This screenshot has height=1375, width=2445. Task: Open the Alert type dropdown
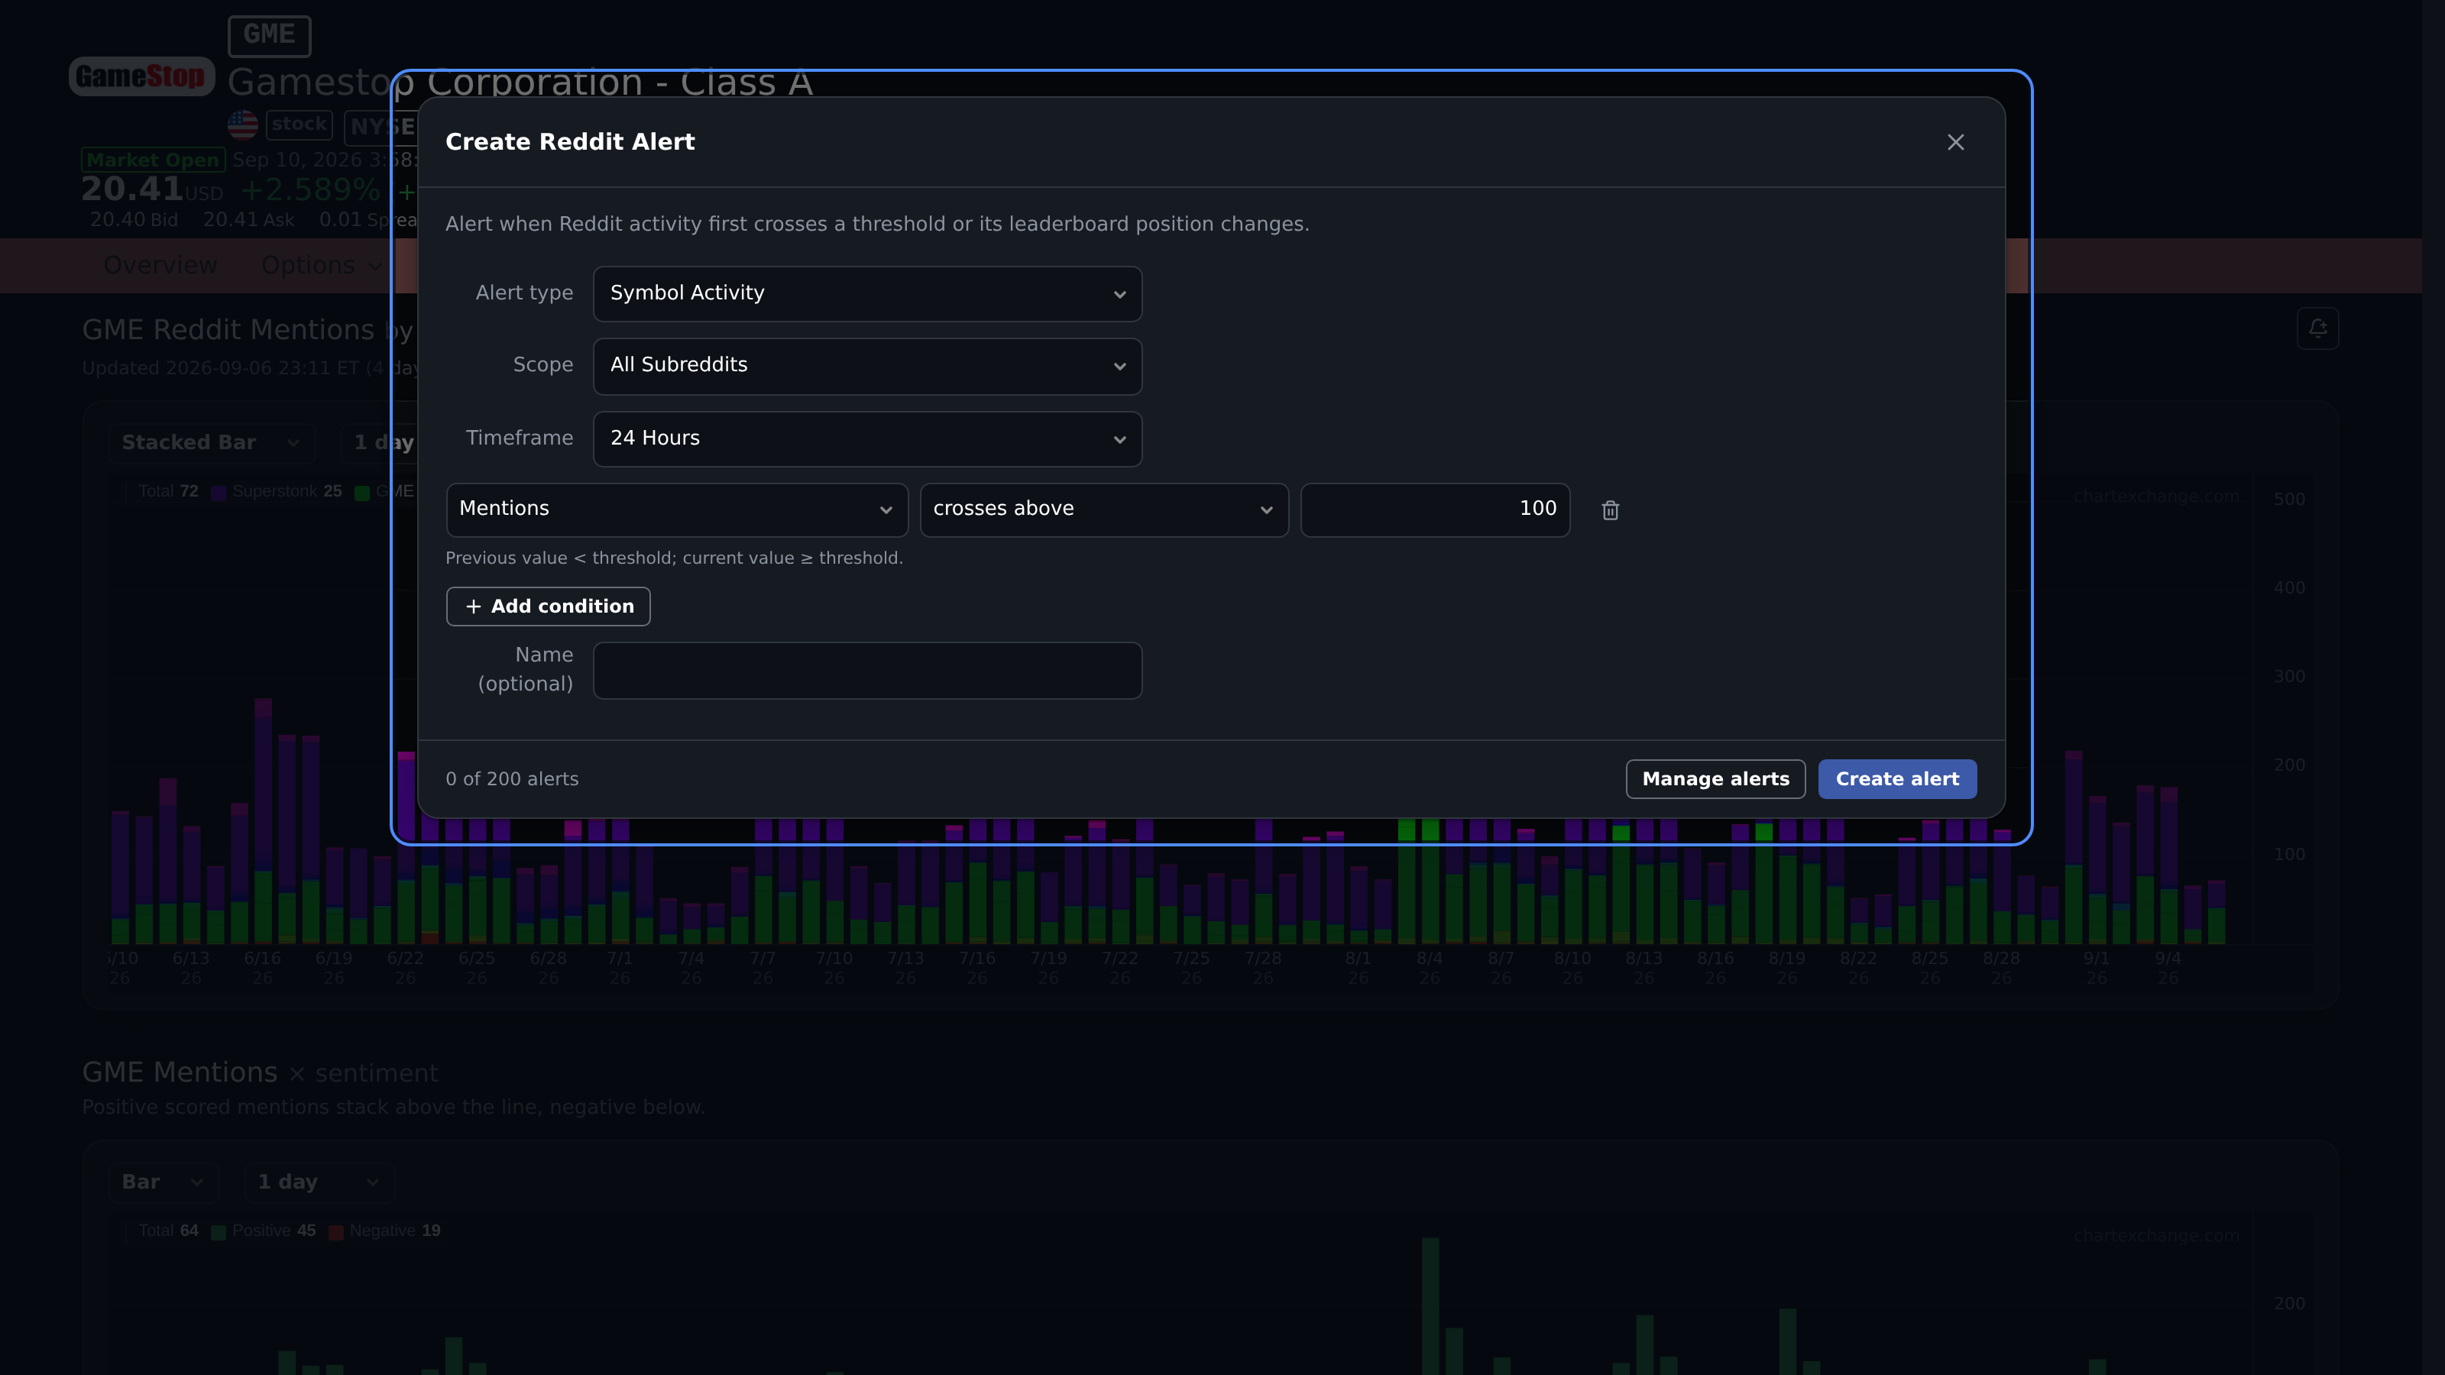click(867, 293)
